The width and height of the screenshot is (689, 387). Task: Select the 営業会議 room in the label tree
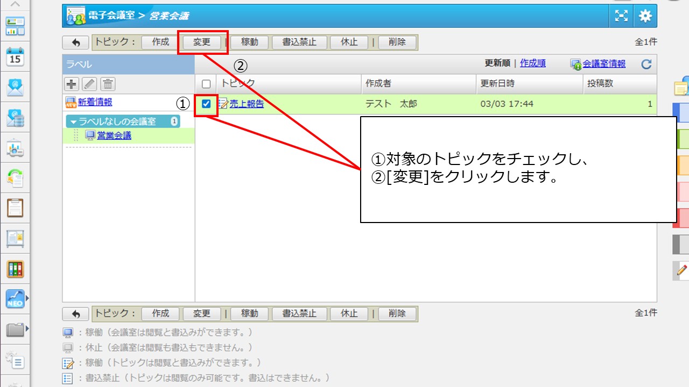[114, 135]
